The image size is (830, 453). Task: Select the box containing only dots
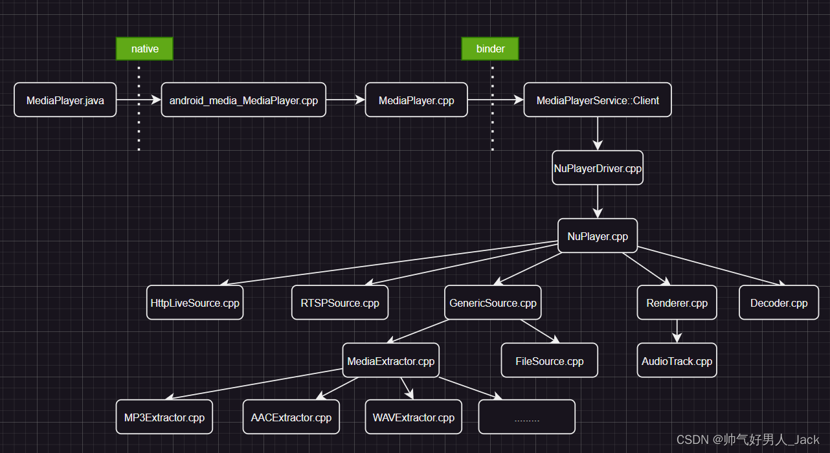(527, 417)
